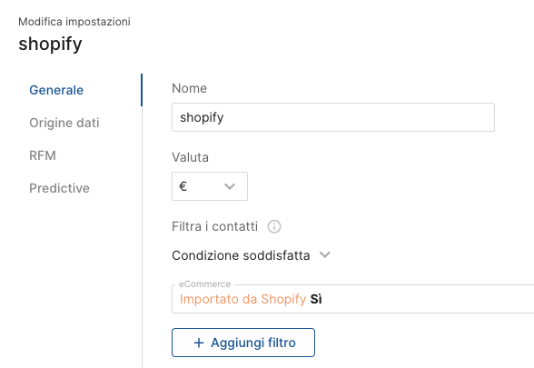
Task: Click the bold Sì filter value
Action: 316,299
